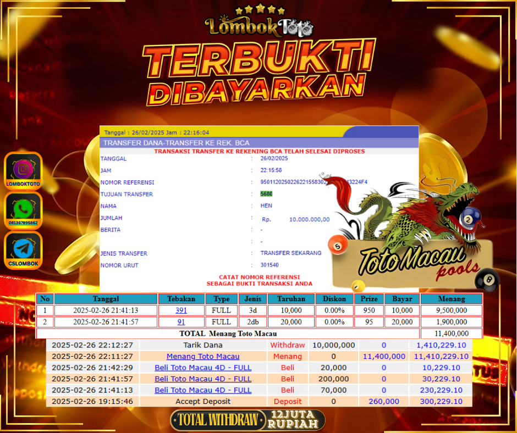Open bet number 91 link
This screenshot has width=517, height=433.
point(181,322)
